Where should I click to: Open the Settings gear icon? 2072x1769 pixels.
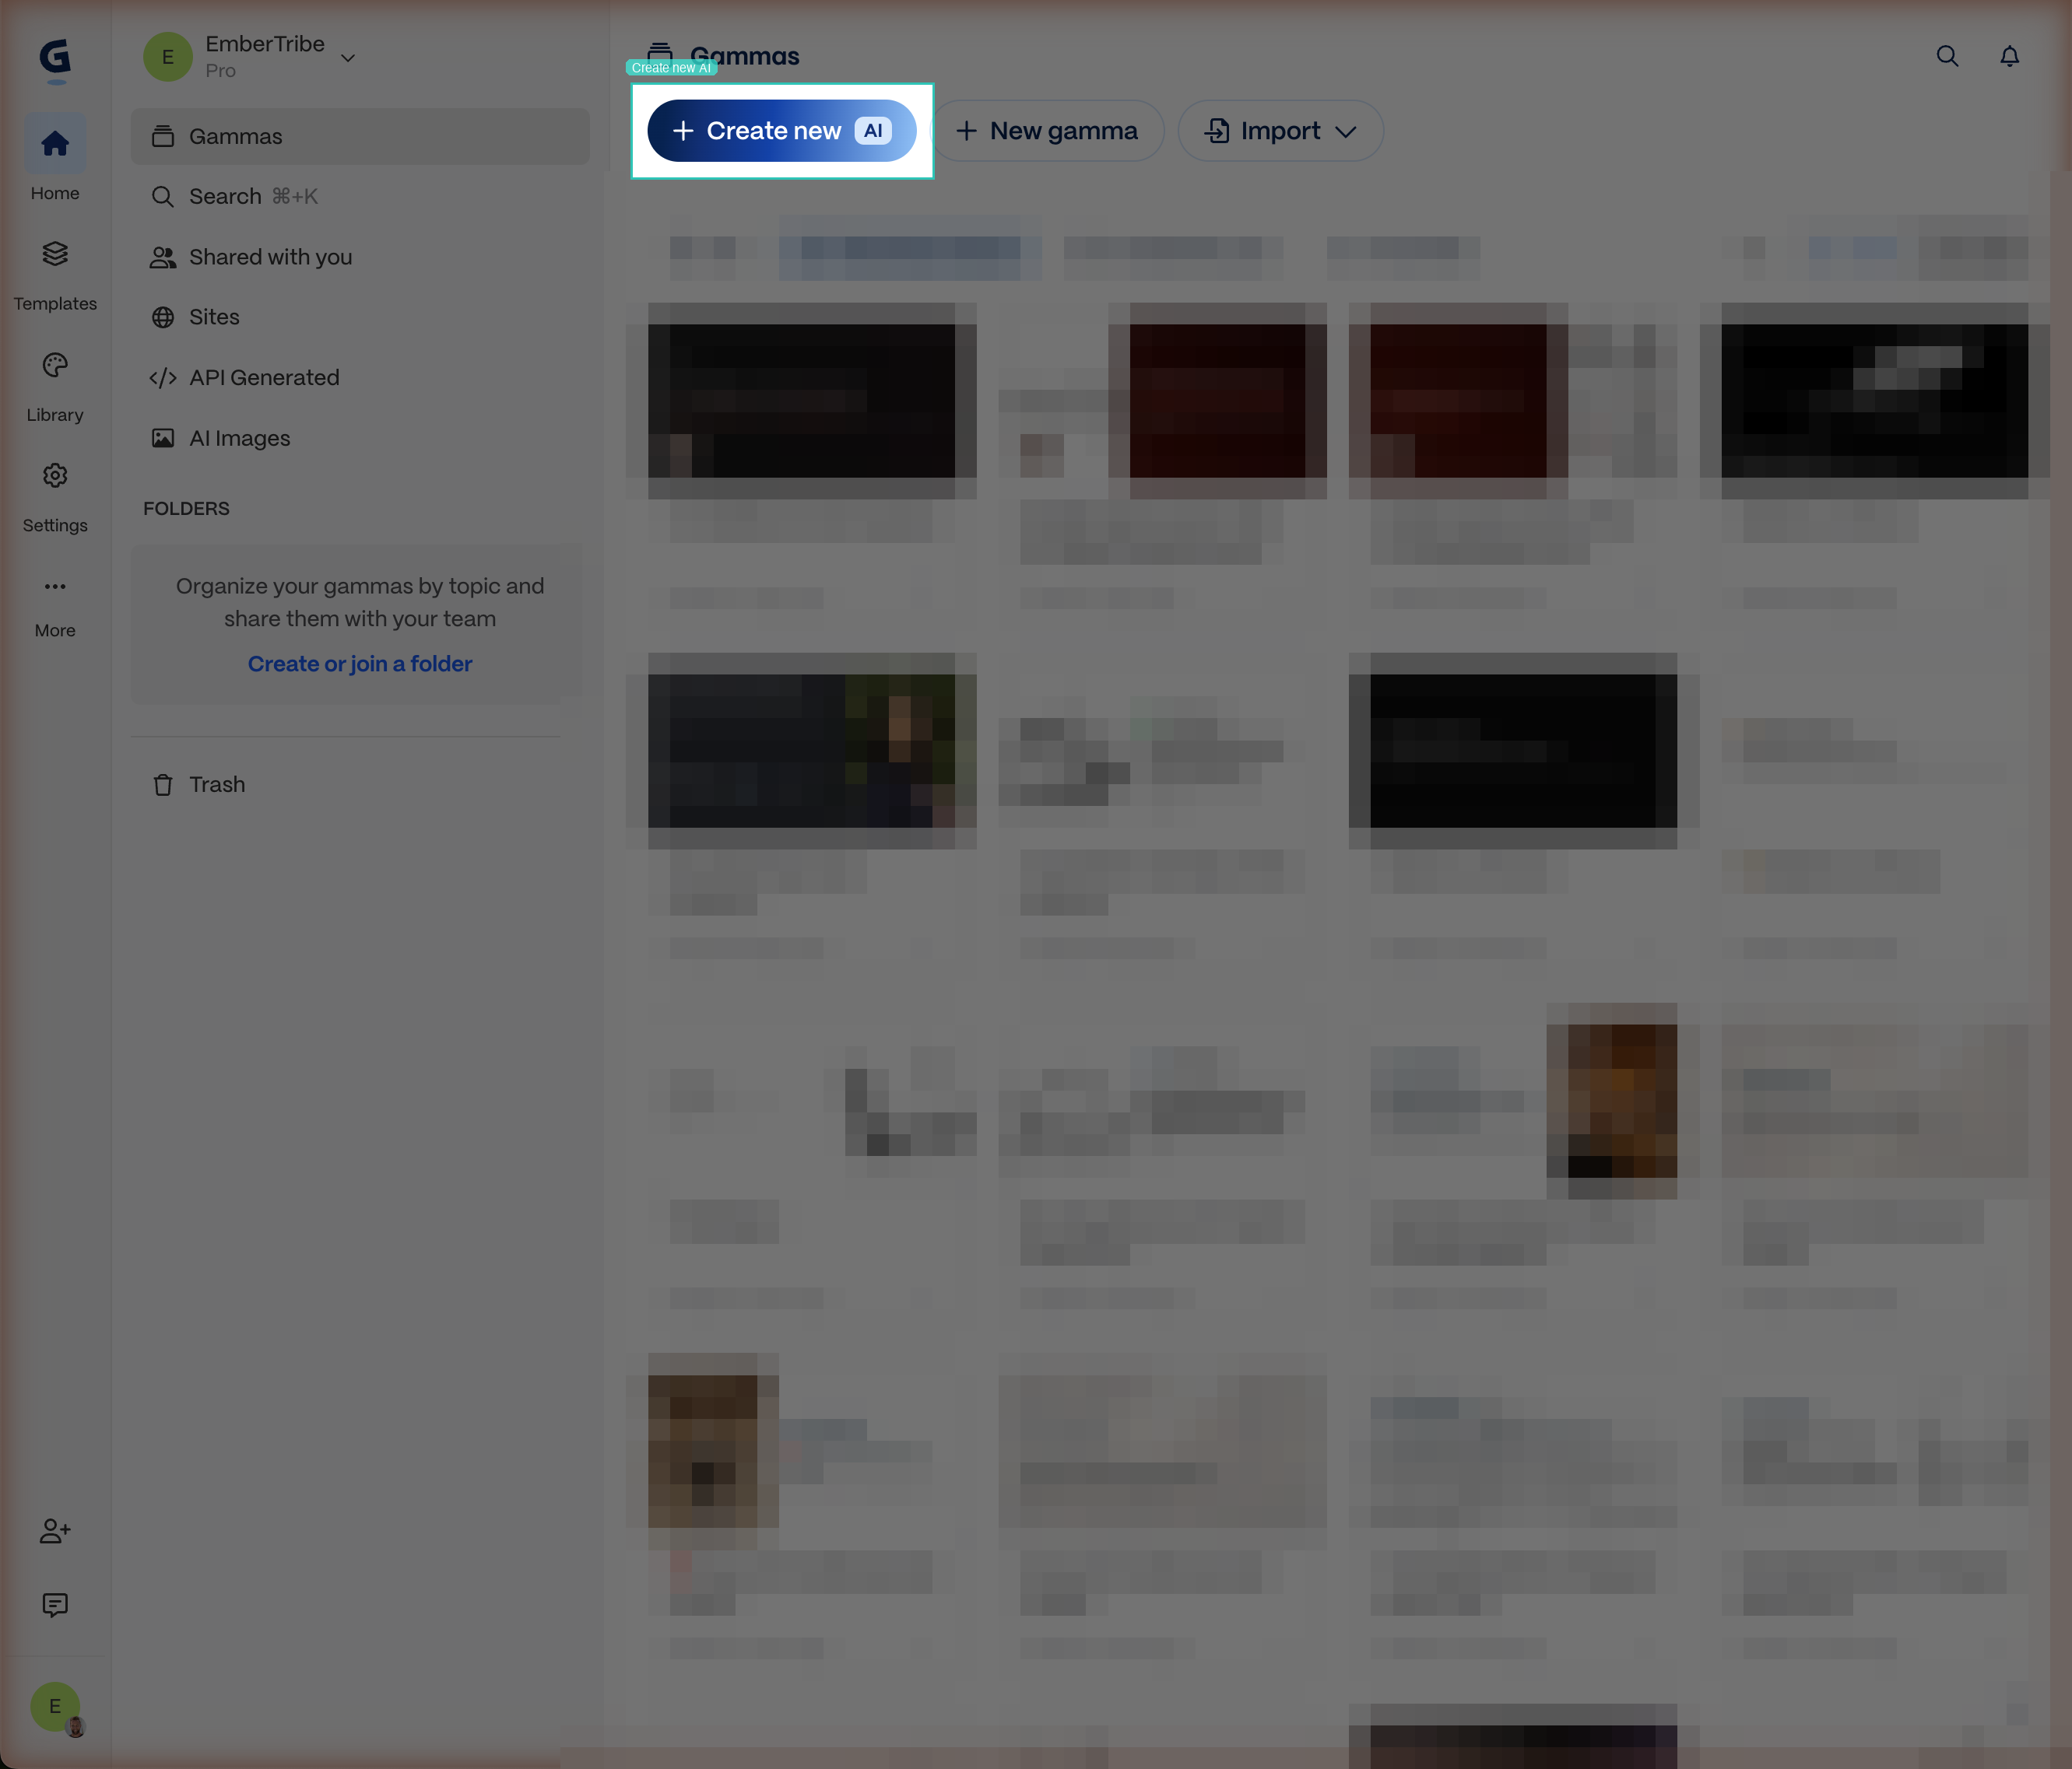[x=55, y=476]
